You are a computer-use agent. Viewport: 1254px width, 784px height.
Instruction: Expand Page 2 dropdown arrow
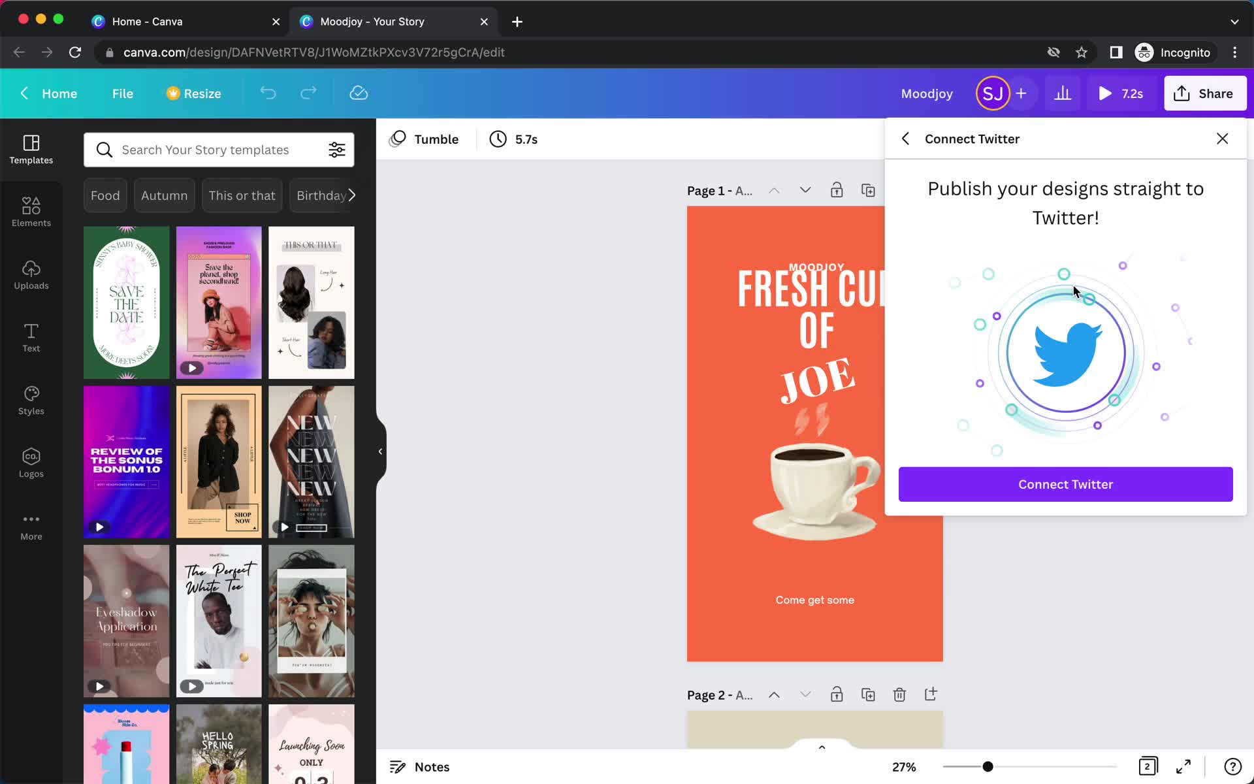pos(805,694)
